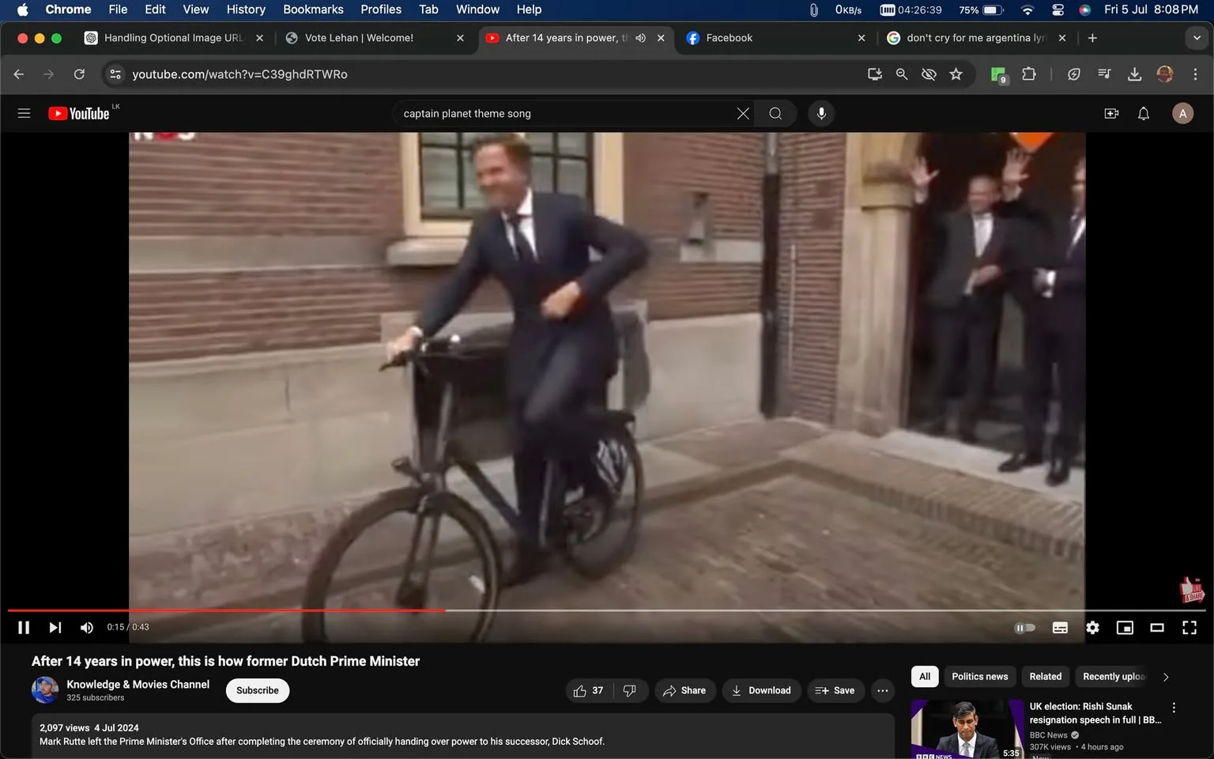Clear the search query with the X
This screenshot has height=759, width=1214.
(x=742, y=113)
